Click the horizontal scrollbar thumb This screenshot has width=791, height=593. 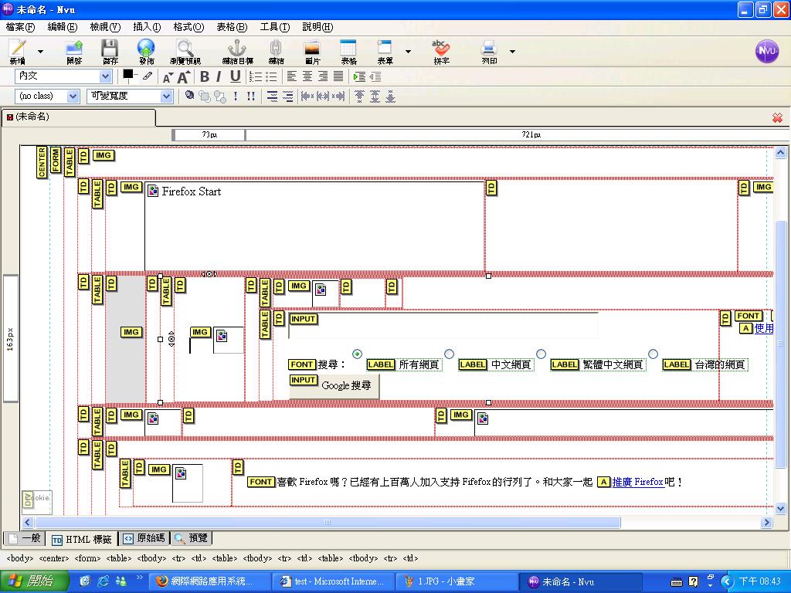pyautogui.click(x=328, y=523)
